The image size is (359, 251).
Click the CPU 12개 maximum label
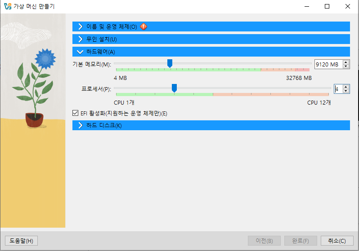tap(319, 103)
